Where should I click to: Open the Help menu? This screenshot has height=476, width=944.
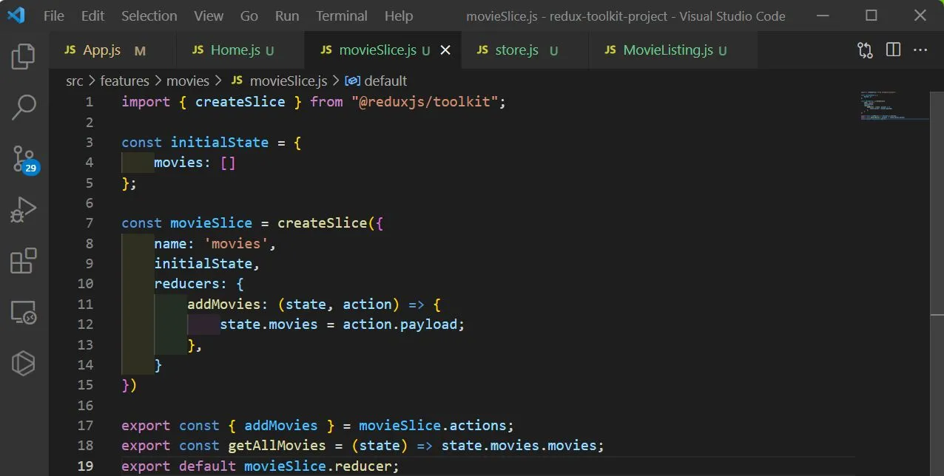coord(399,16)
